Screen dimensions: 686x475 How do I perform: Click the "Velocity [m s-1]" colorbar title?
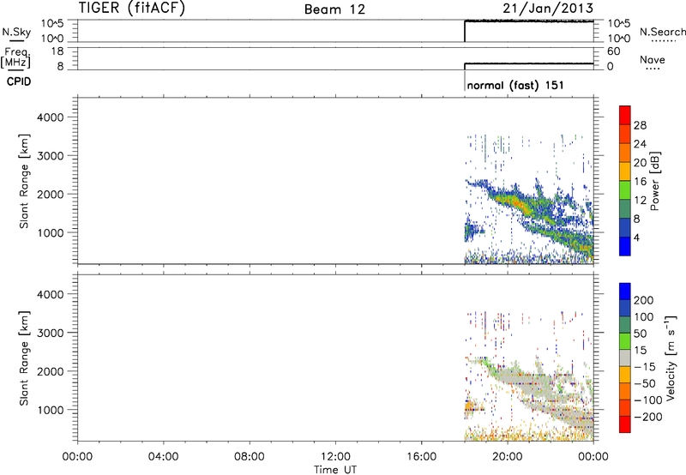point(671,358)
